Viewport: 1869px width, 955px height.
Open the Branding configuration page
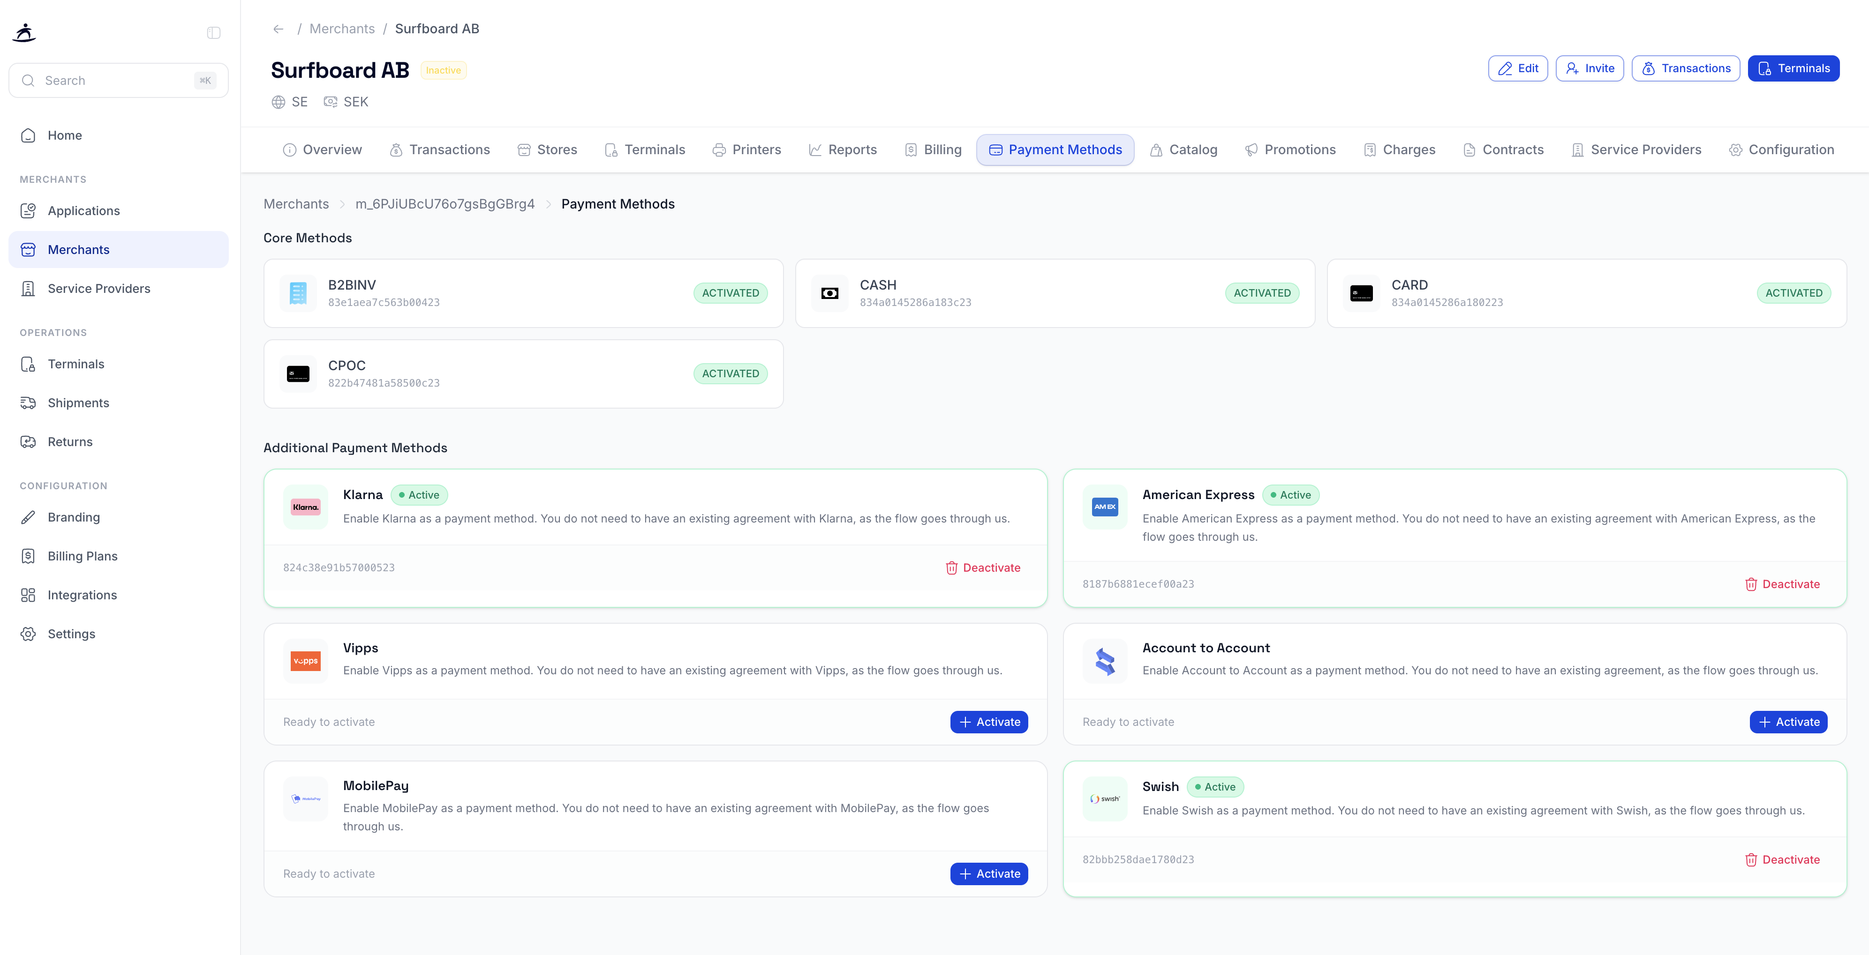[73, 517]
